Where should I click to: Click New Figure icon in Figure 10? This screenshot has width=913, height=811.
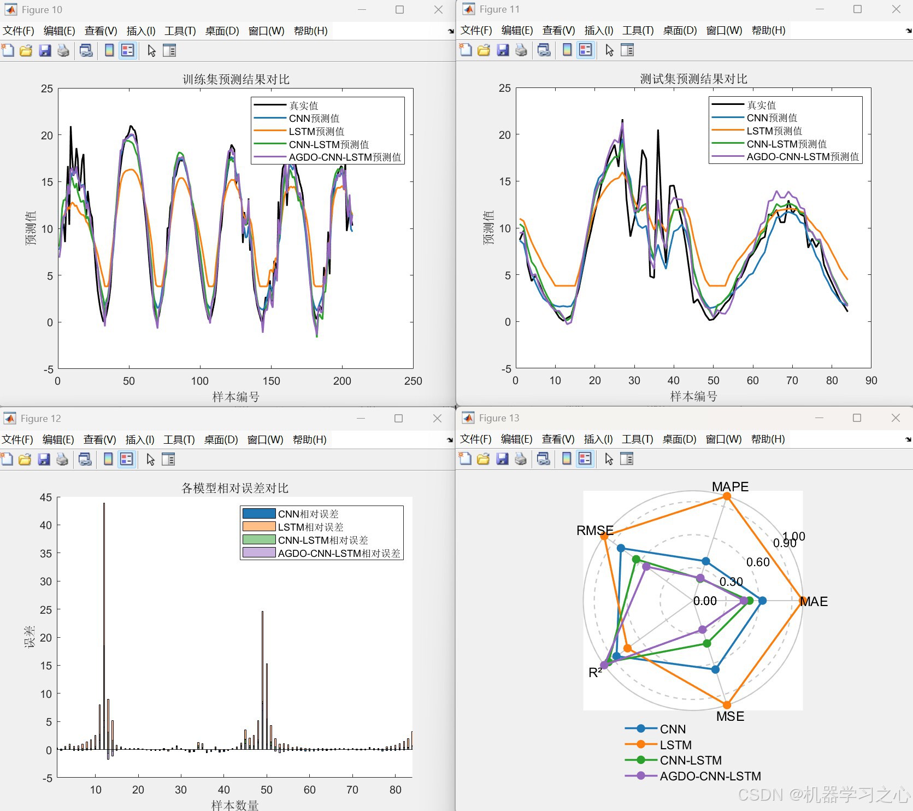(8, 51)
